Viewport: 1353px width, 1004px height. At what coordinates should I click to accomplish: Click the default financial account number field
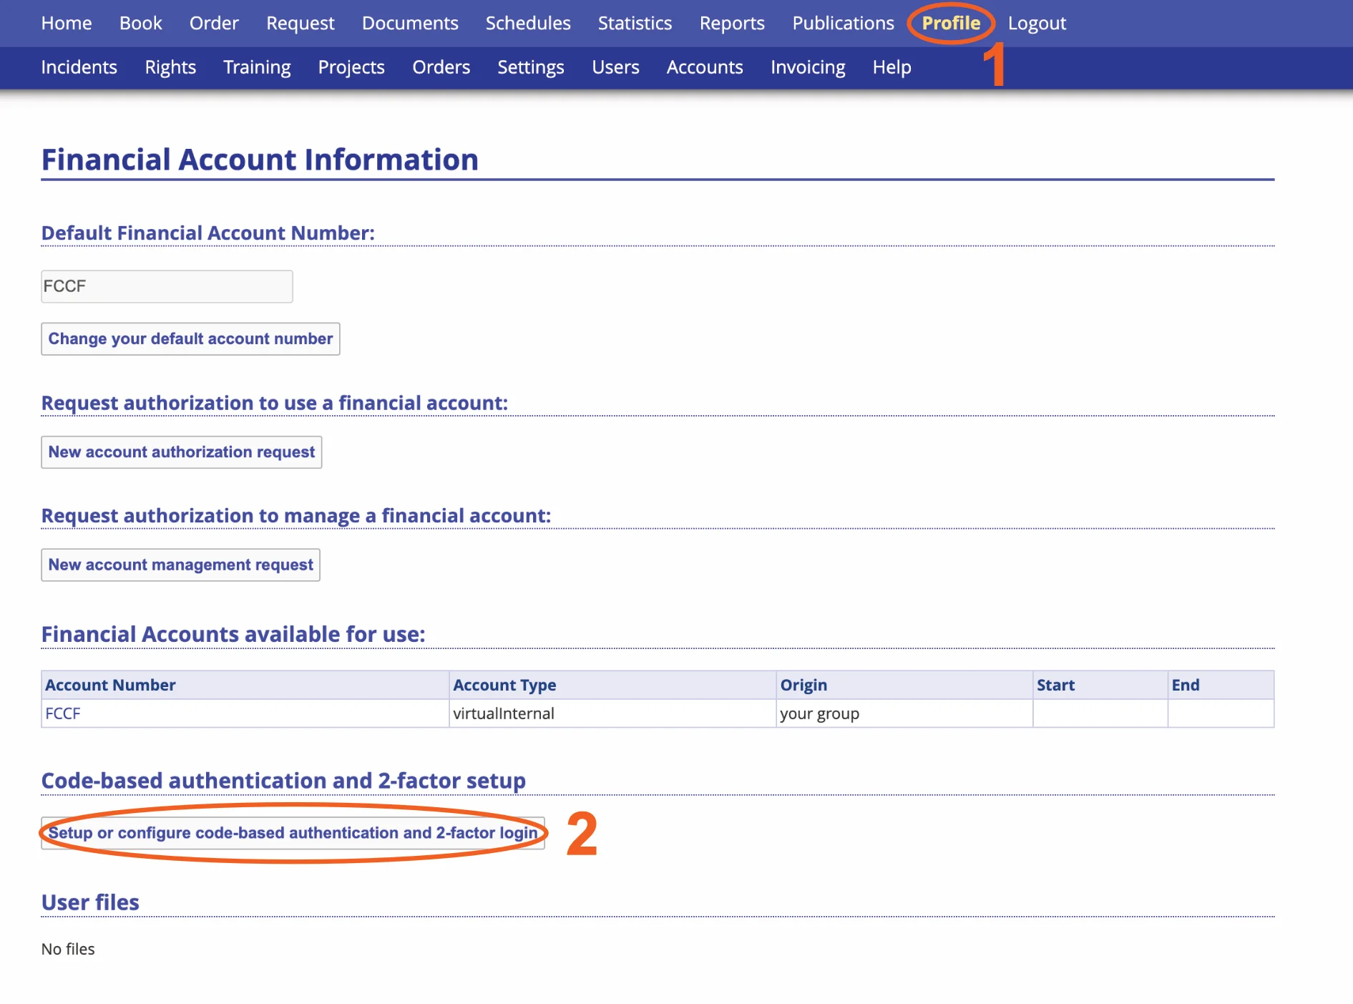point(167,286)
